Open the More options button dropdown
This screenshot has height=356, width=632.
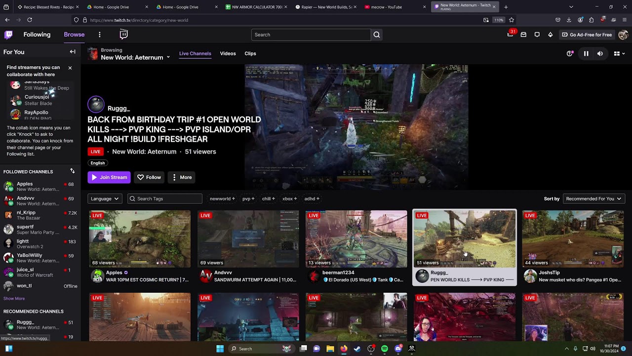pyautogui.click(x=181, y=178)
